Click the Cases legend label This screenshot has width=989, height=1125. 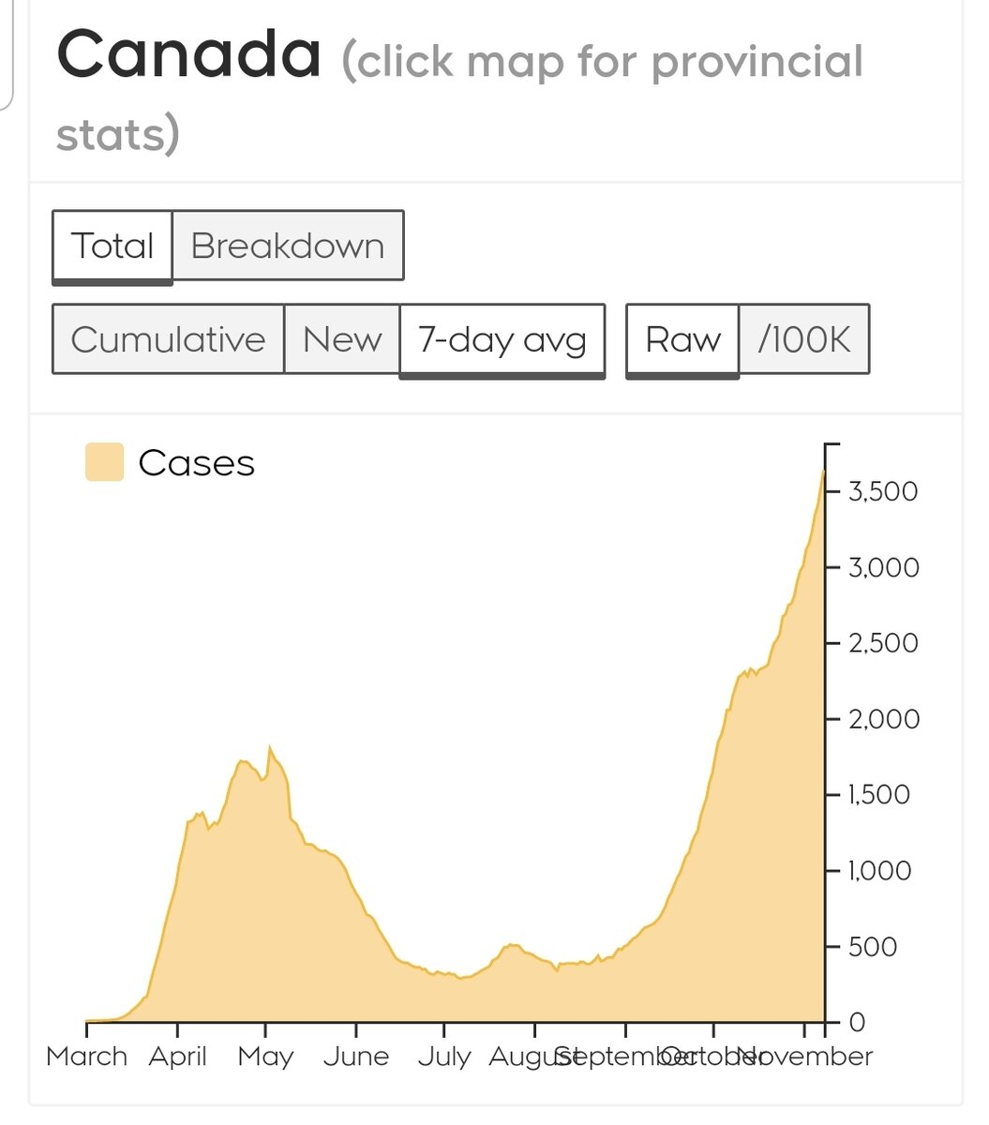(x=196, y=463)
